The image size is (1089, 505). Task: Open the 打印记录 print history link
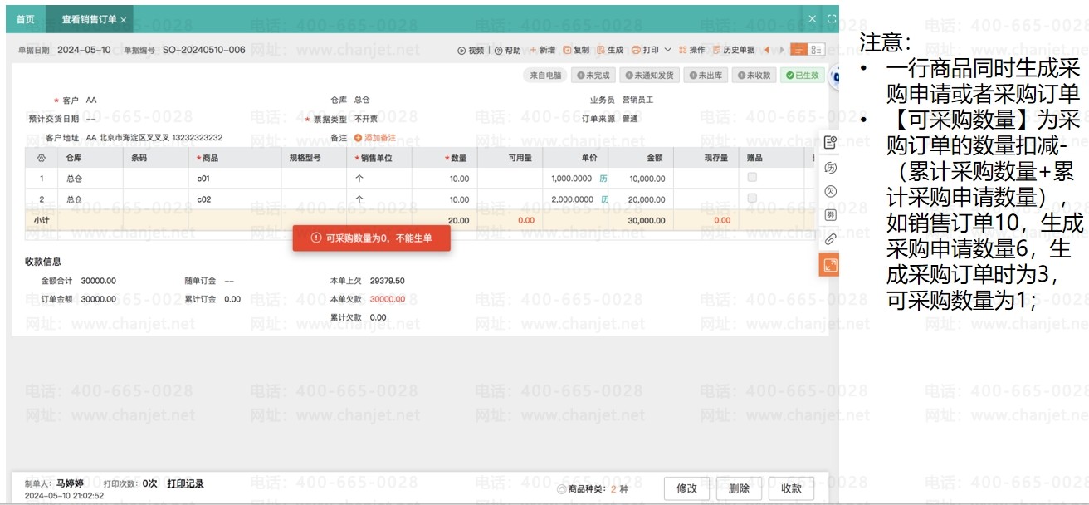point(185,483)
